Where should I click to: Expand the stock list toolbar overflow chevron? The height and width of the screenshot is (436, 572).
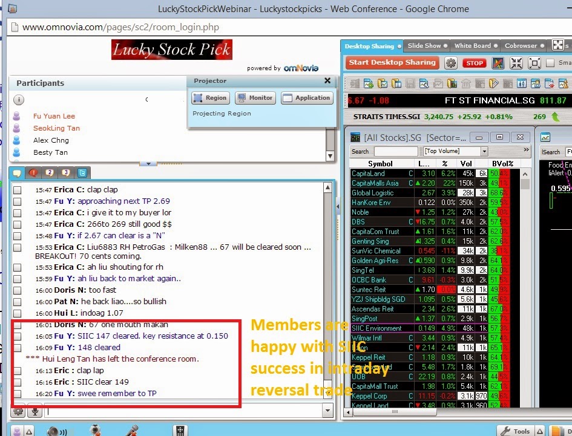pyautogui.click(x=526, y=150)
